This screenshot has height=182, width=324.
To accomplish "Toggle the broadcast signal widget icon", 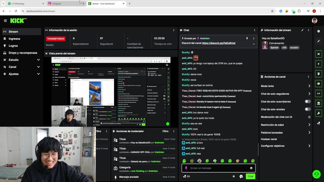I will 318,94.
